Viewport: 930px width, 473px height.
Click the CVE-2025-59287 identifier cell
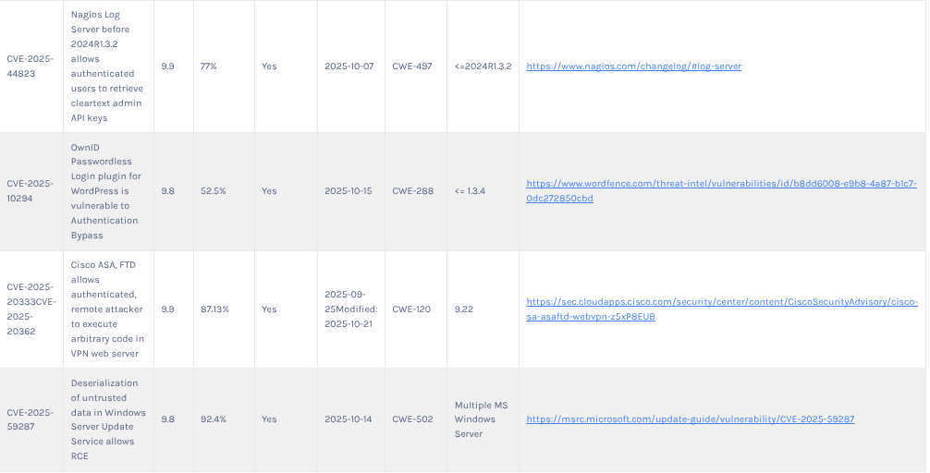tap(31, 419)
